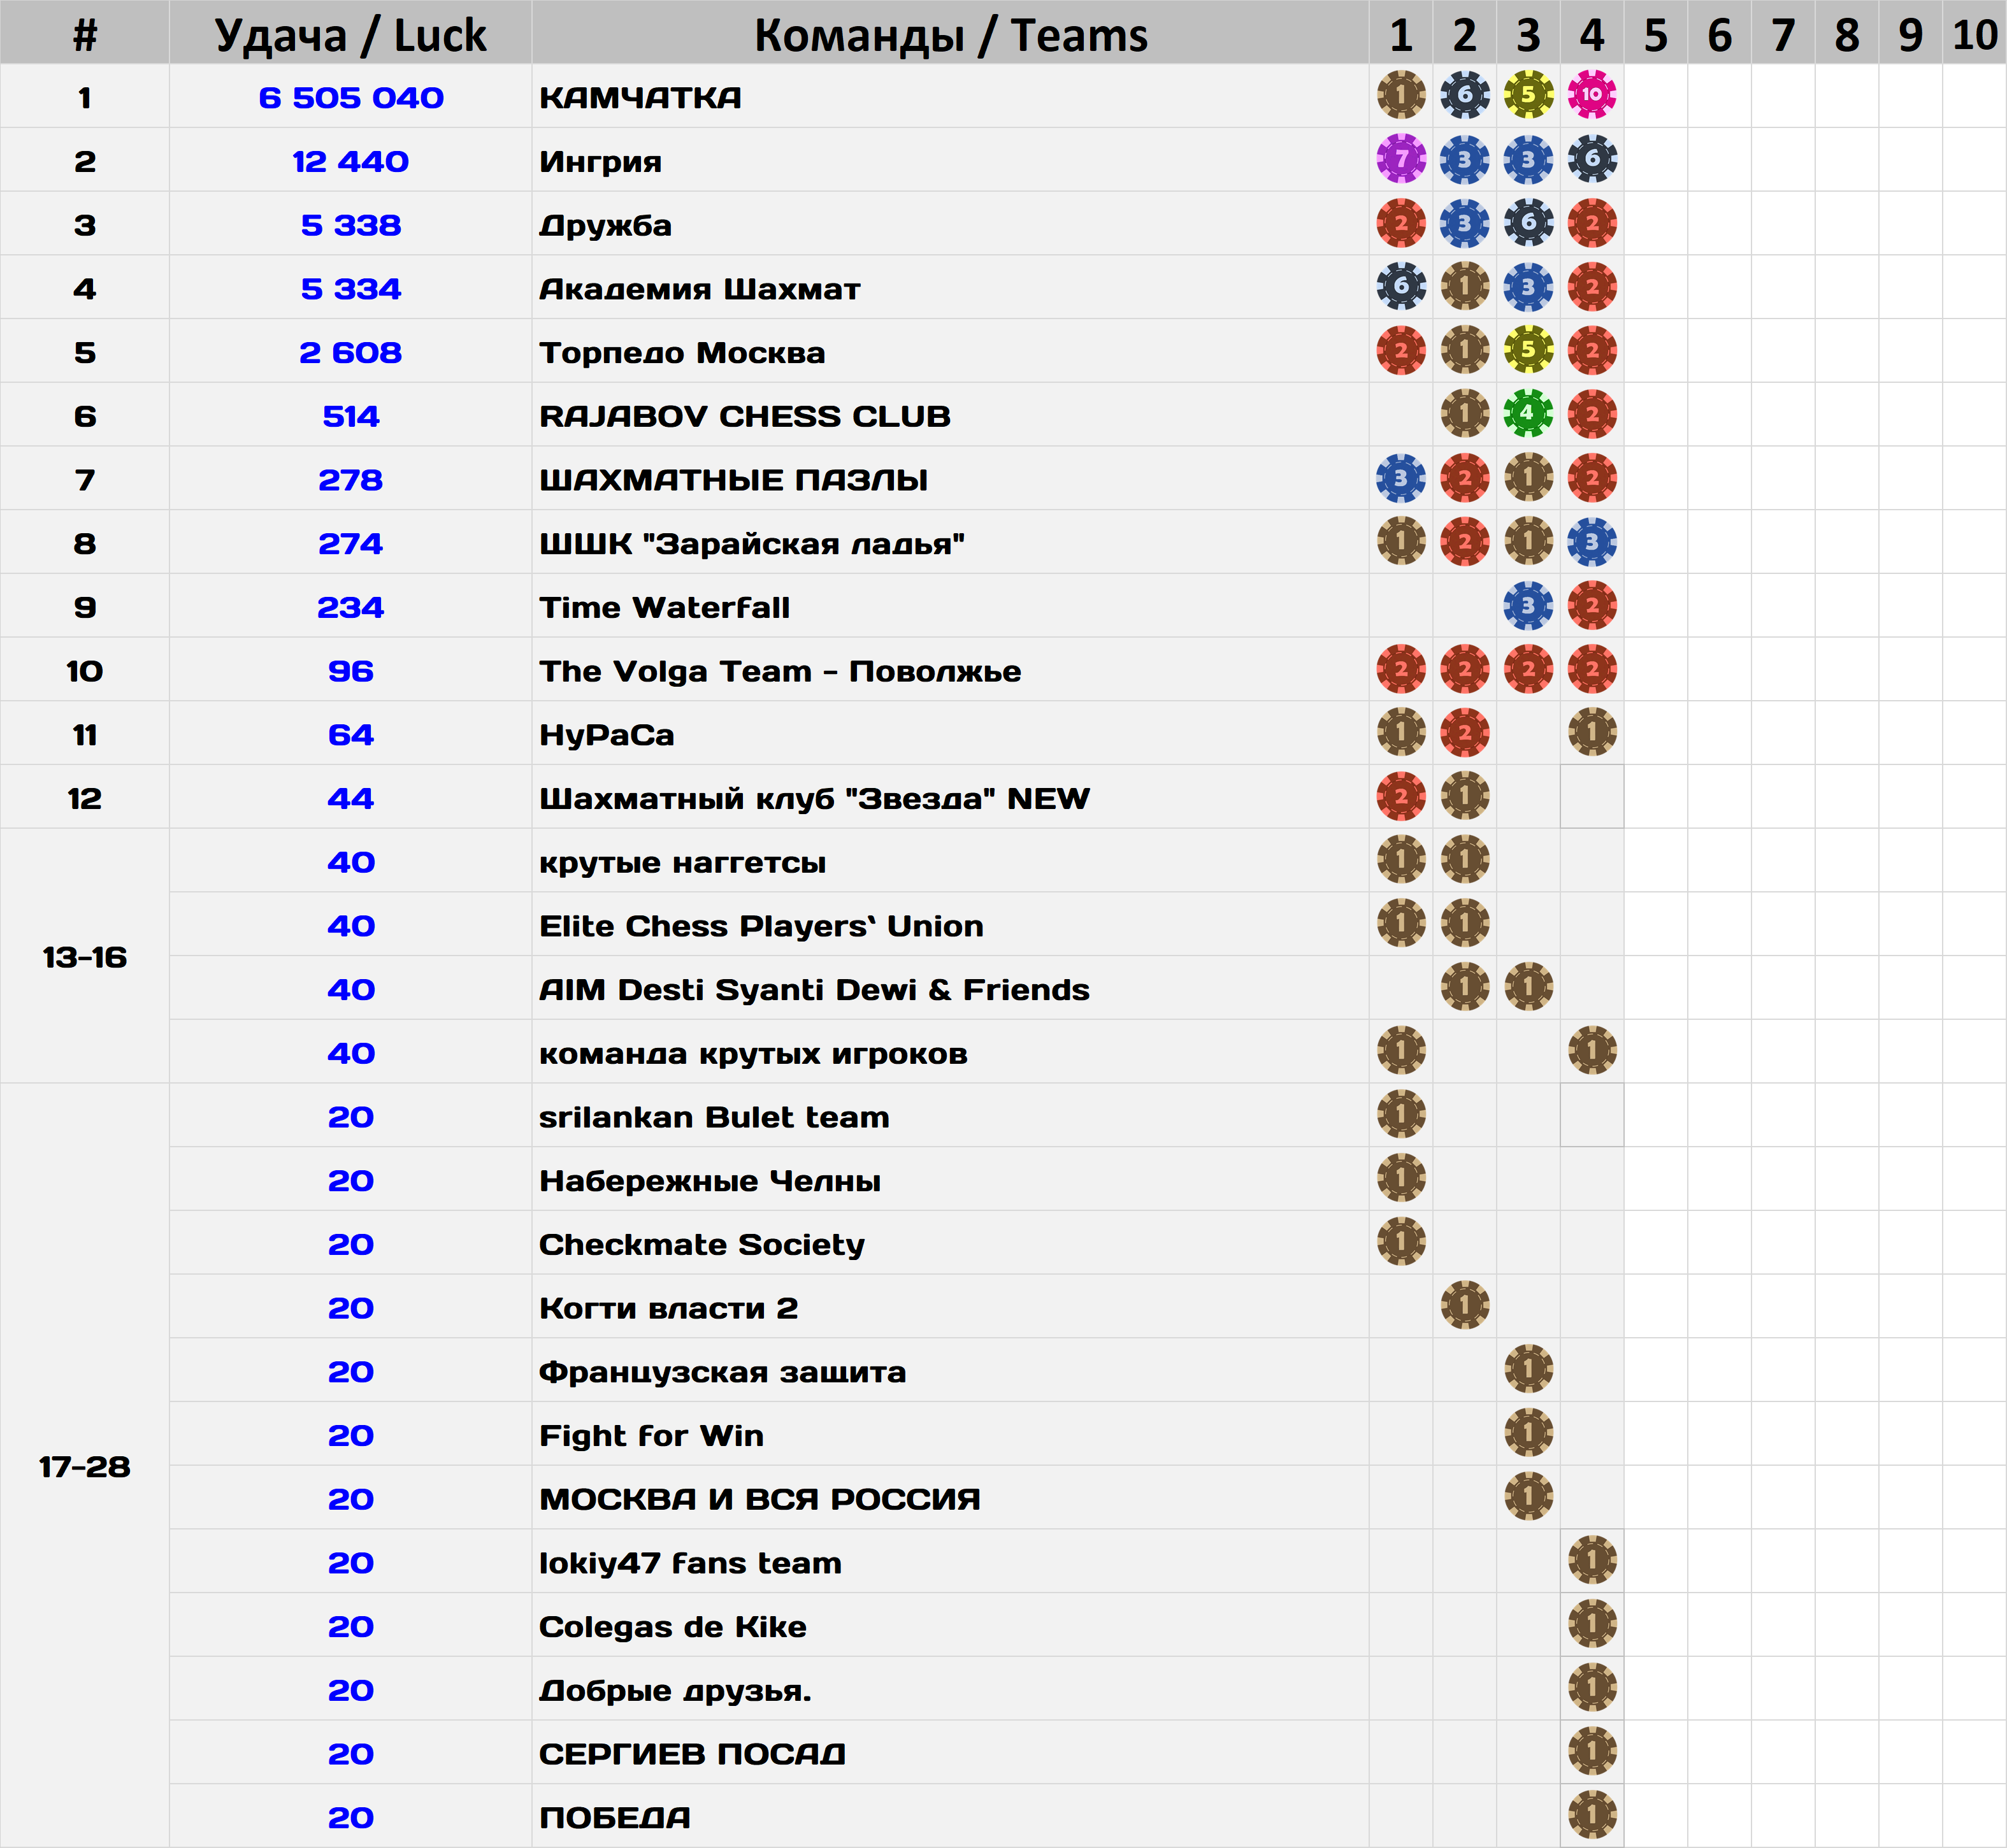Screen dimensions: 2007x1848
Task: Click lokiy47 fans team's brown 1 chip
Action: (1592, 1561)
